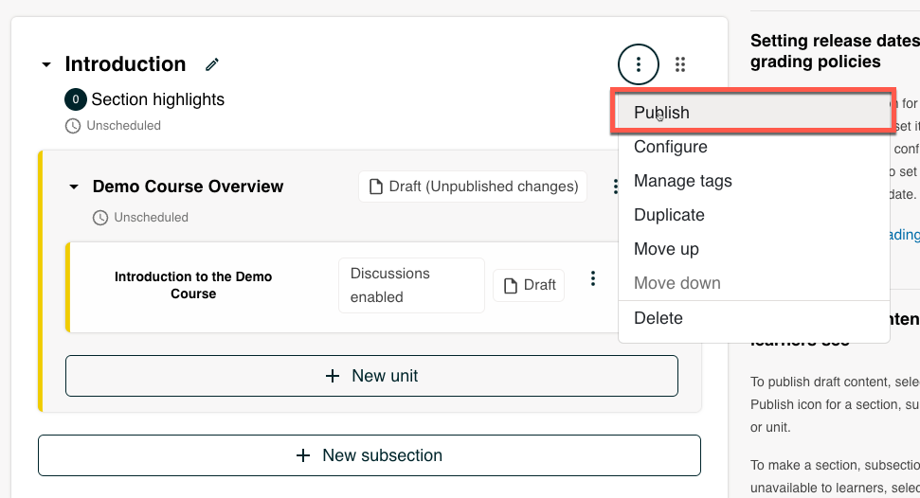Click the document icon in the unit's Draft badge
The width and height of the screenshot is (920, 498).
(511, 285)
